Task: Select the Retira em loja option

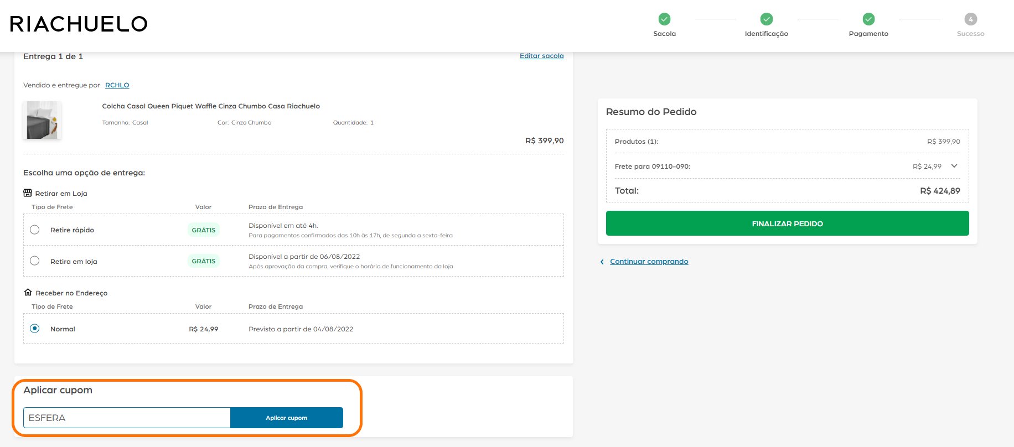Action: (35, 261)
